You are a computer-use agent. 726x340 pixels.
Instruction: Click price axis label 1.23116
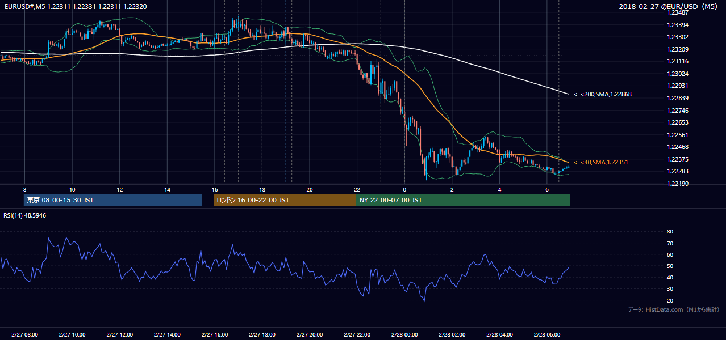tap(677, 61)
